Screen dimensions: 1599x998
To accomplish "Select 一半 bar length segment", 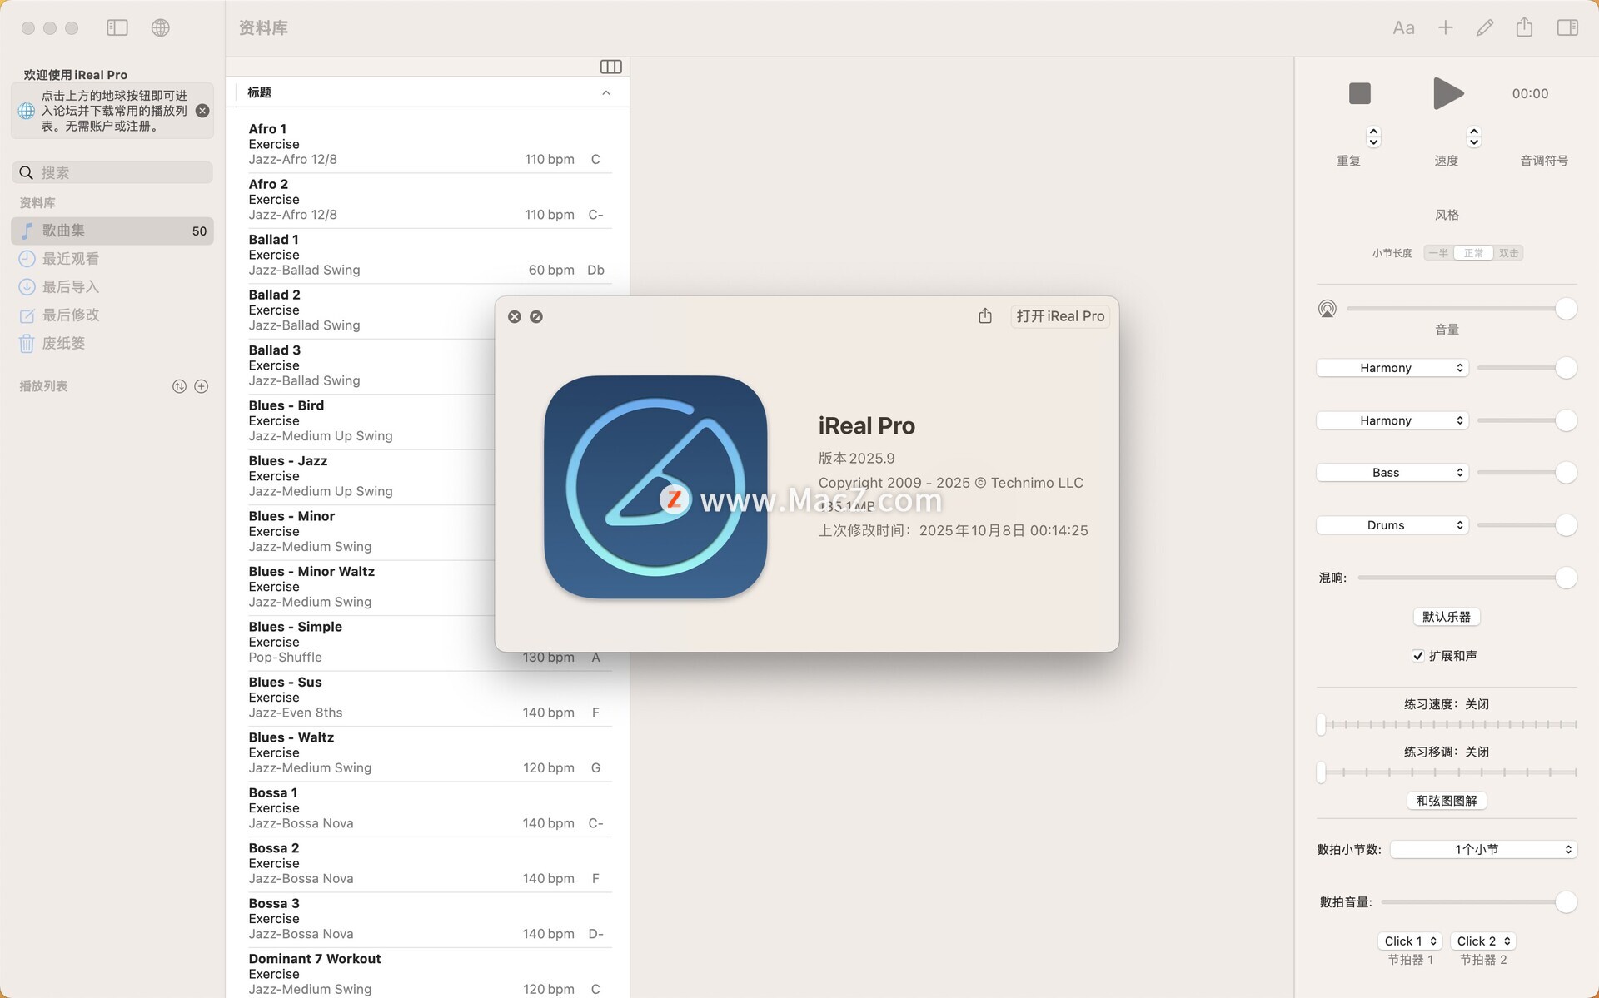I will click(1438, 253).
